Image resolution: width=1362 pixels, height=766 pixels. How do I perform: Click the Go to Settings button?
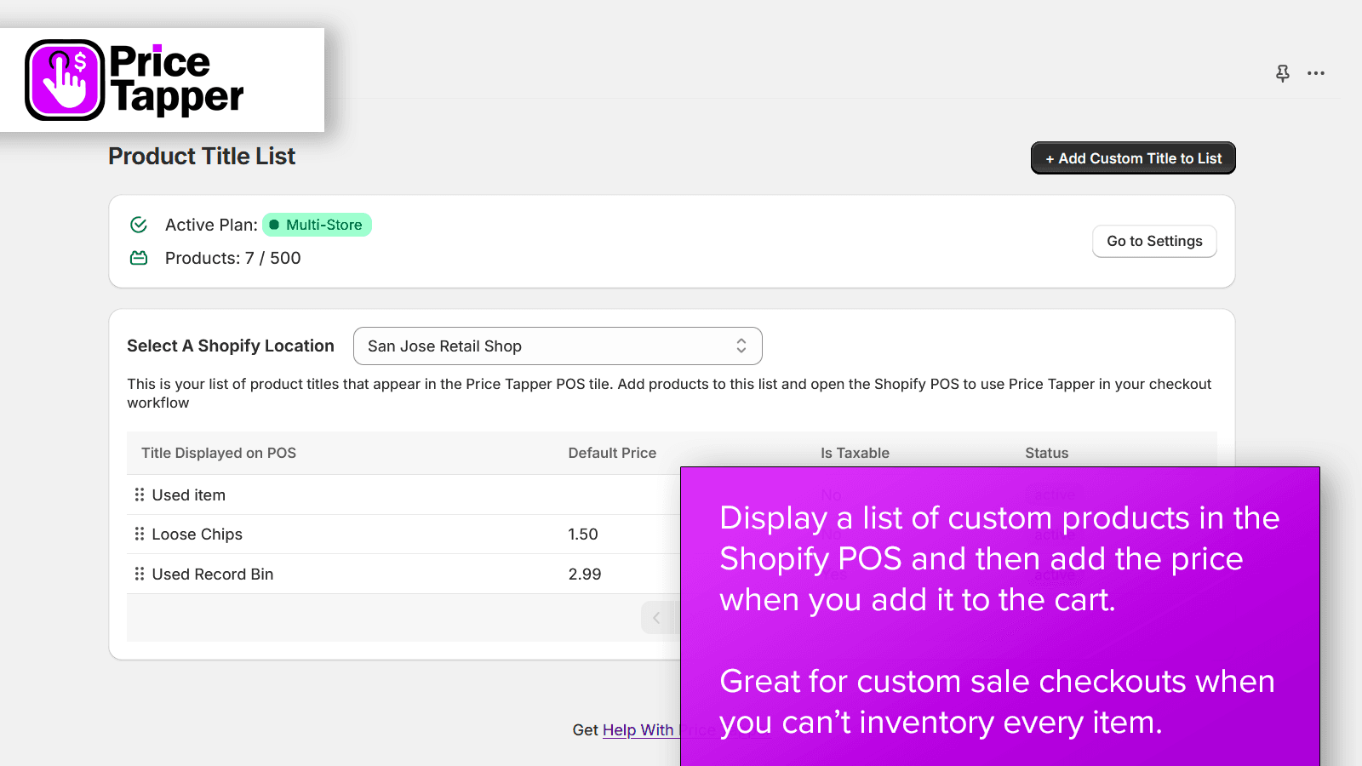(1154, 241)
